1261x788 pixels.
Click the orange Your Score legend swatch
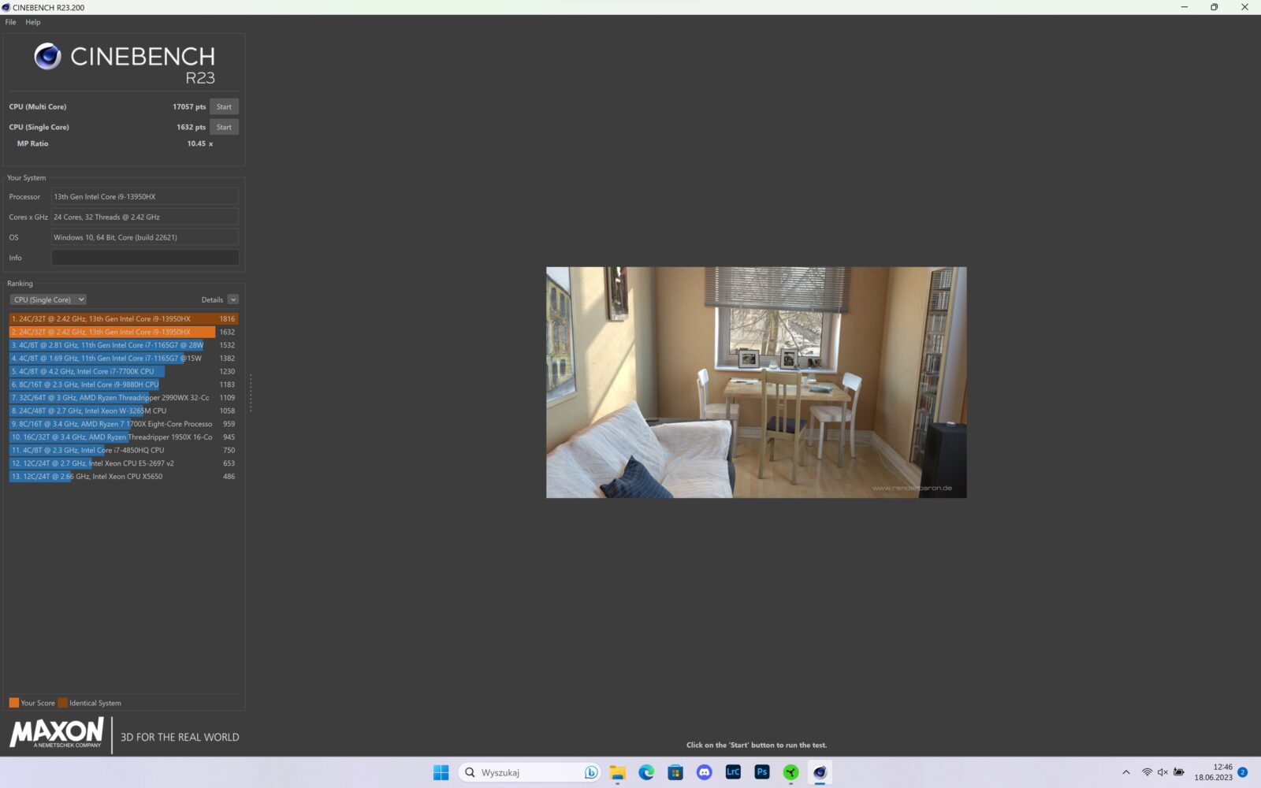(x=14, y=703)
